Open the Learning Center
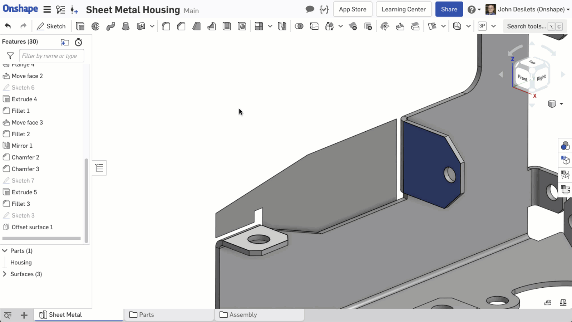 [403, 9]
